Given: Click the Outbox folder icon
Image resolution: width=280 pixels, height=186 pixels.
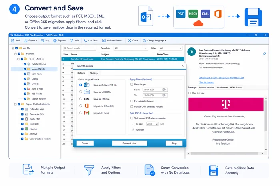Looking at the screenshot, I should pyautogui.click(x=28, y=84).
